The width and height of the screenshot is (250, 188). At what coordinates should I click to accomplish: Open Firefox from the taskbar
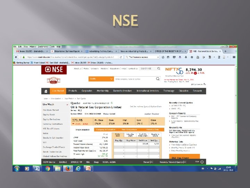68,169
